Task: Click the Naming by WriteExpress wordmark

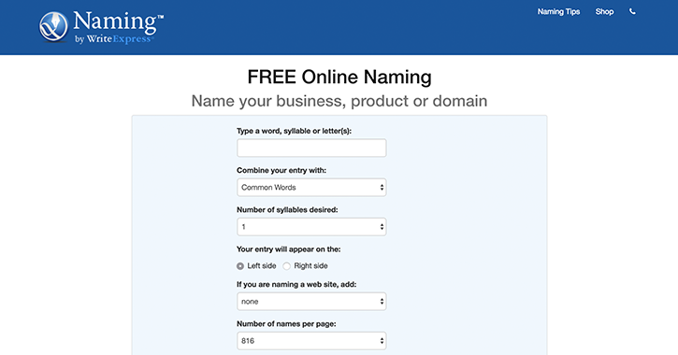Action: point(119,27)
